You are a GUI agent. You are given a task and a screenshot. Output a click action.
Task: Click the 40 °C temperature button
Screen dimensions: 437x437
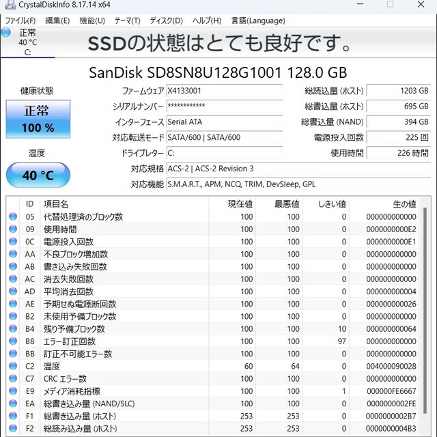[x=38, y=175]
